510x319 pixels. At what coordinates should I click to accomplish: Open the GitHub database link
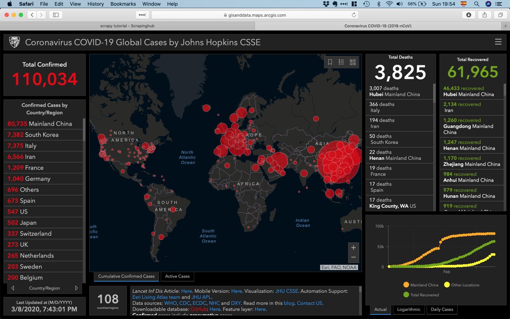pyautogui.click(x=198, y=309)
